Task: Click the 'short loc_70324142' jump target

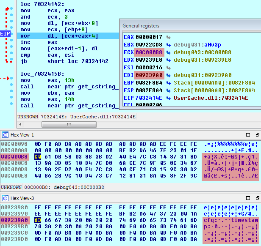Action: tap(78, 61)
